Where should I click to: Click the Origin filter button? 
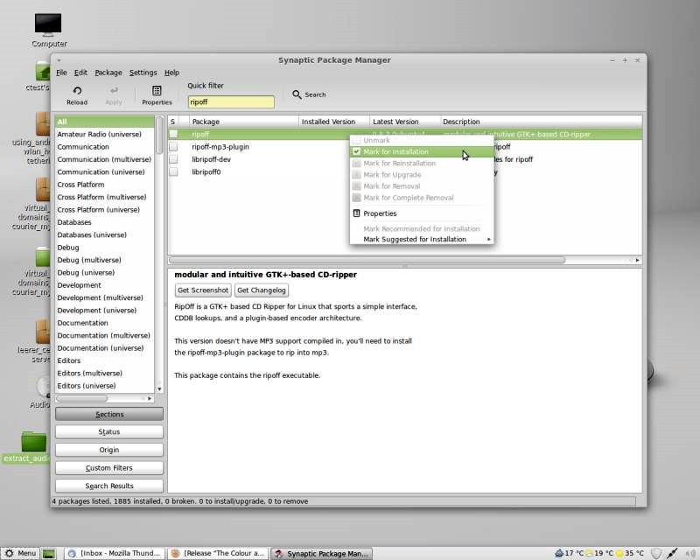tap(109, 450)
